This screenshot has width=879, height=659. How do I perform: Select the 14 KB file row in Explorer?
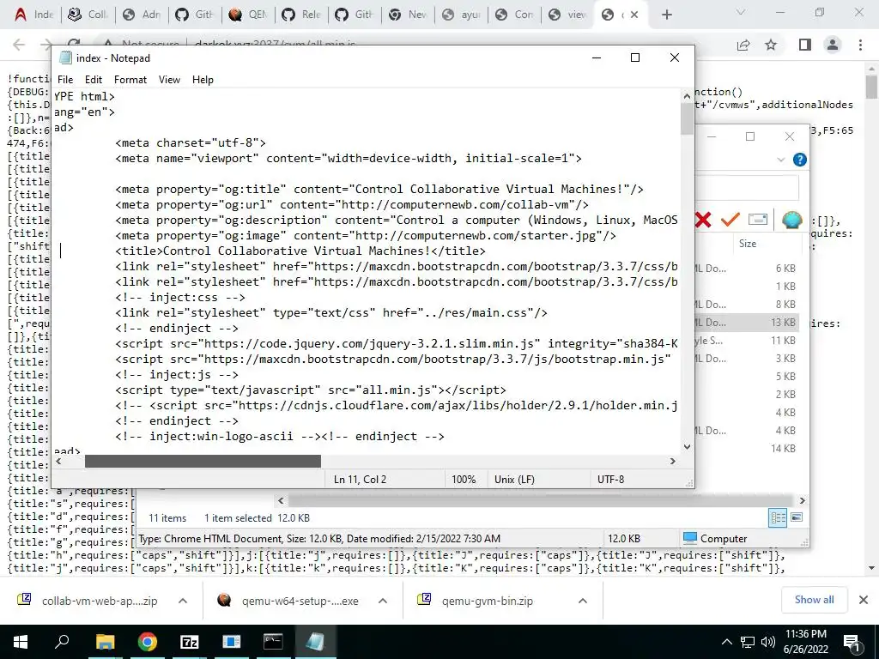click(x=748, y=448)
